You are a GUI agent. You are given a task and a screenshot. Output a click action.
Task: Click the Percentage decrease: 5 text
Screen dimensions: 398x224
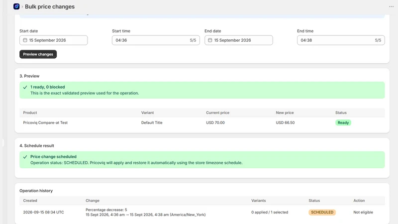[x=106, y=210]
